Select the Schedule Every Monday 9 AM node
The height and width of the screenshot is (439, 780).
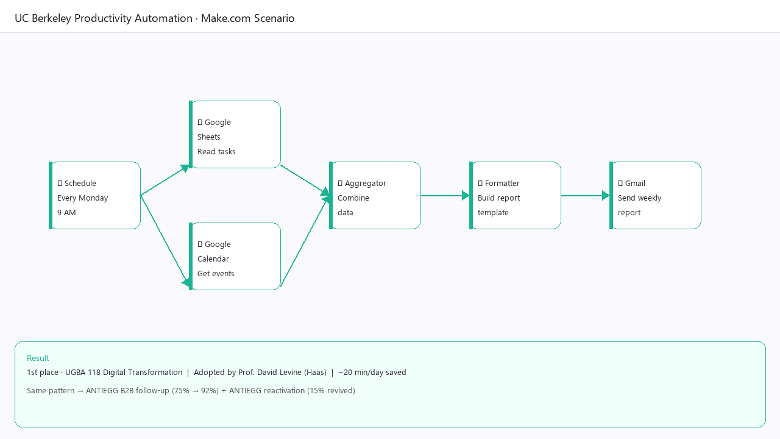(95, 195)
